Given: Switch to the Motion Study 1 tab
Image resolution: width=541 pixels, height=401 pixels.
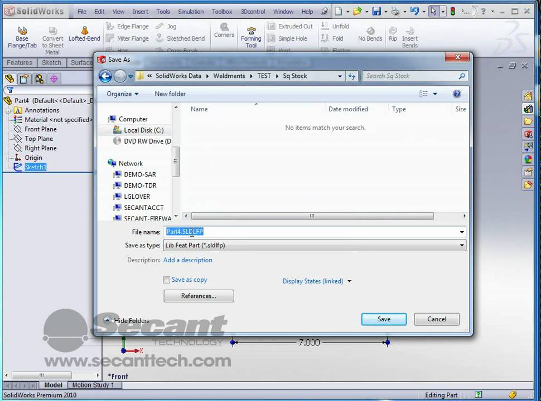Looking at the screenshot, I should [x=93, y=385].
